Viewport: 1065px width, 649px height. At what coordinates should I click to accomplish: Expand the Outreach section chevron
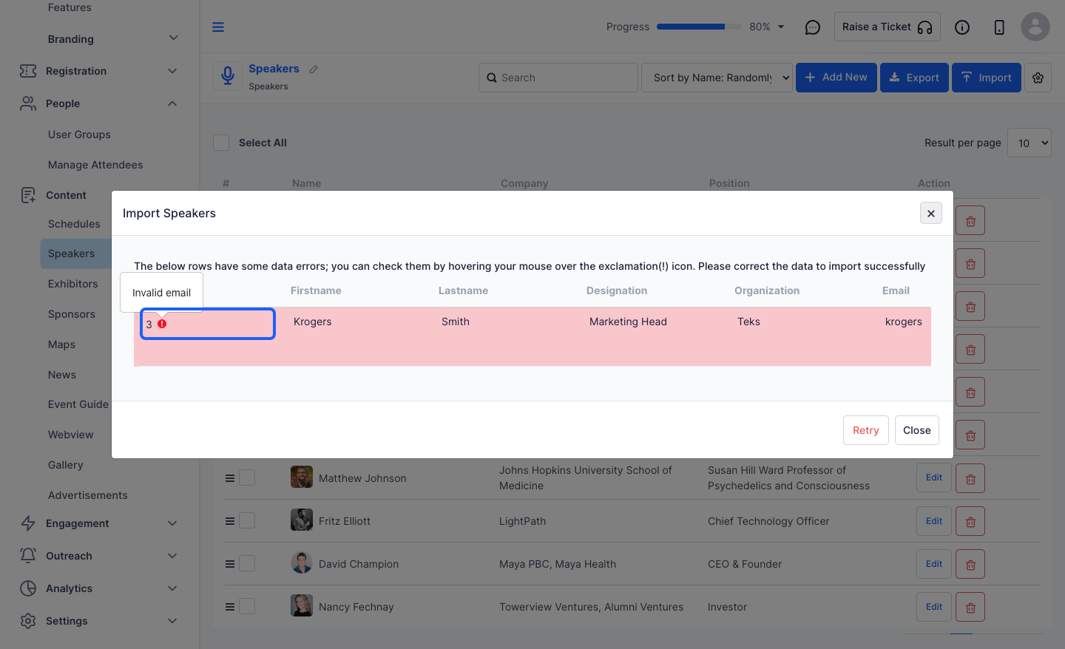[x=172, y=556]
